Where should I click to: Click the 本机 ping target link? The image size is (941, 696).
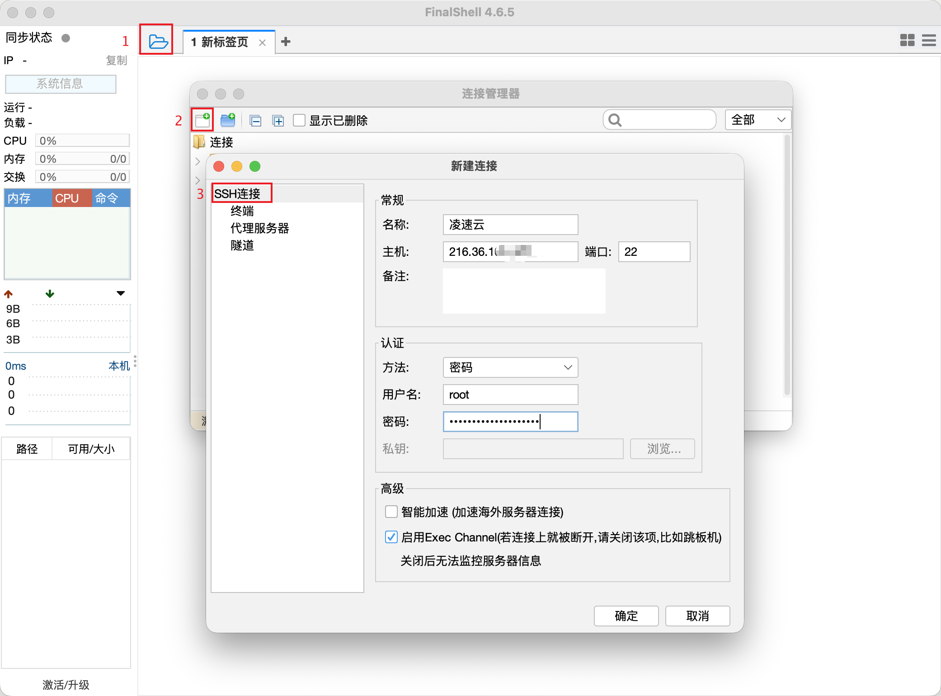tap(119, 366)
